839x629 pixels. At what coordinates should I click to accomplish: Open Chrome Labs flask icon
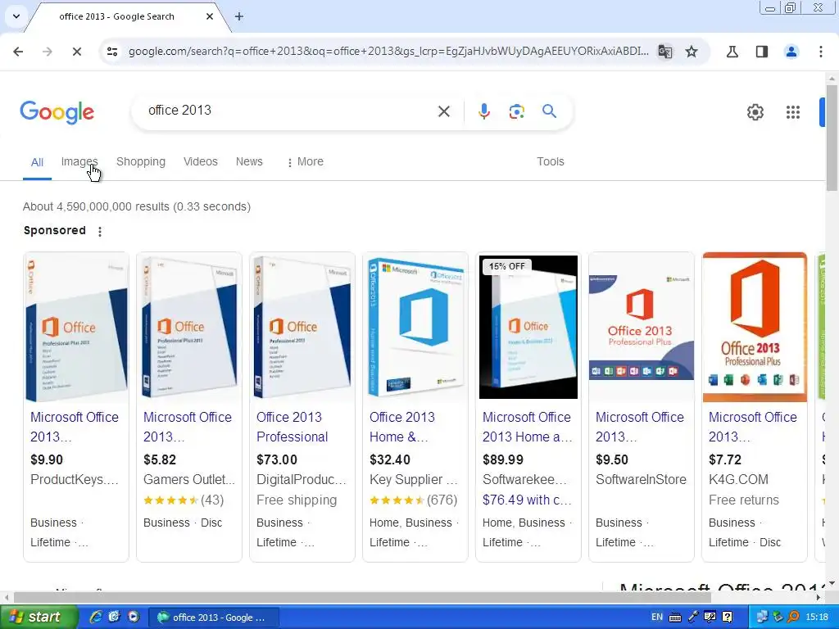point(732,52)
